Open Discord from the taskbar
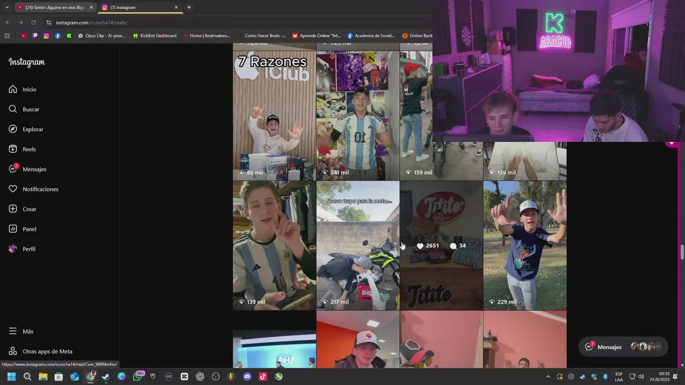The height and width of the screenshot is (385, 685). pos(247,376)
